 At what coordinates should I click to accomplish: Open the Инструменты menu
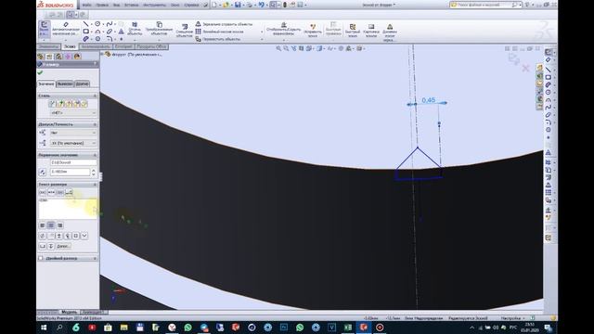point(155,5)
